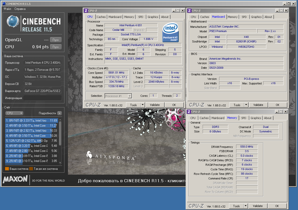Screen dimensions: 298x210
Task: Click the Intel Pentium 4 HT logo
Action: tap(170, 32)
